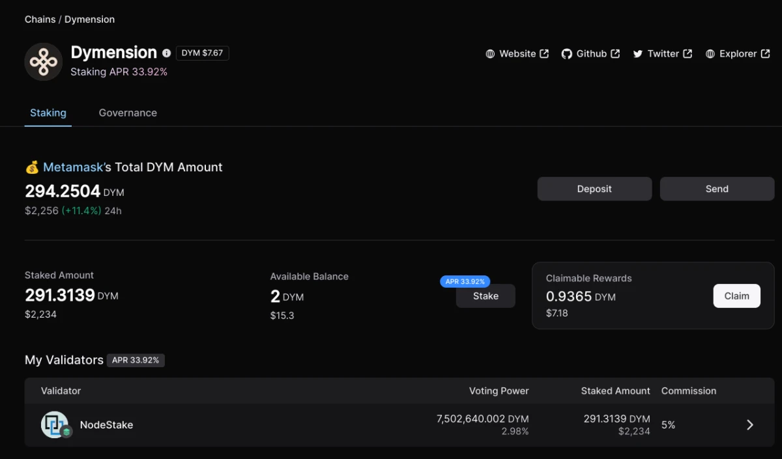
Task: Click the Stake button
Action: (485, 296)
